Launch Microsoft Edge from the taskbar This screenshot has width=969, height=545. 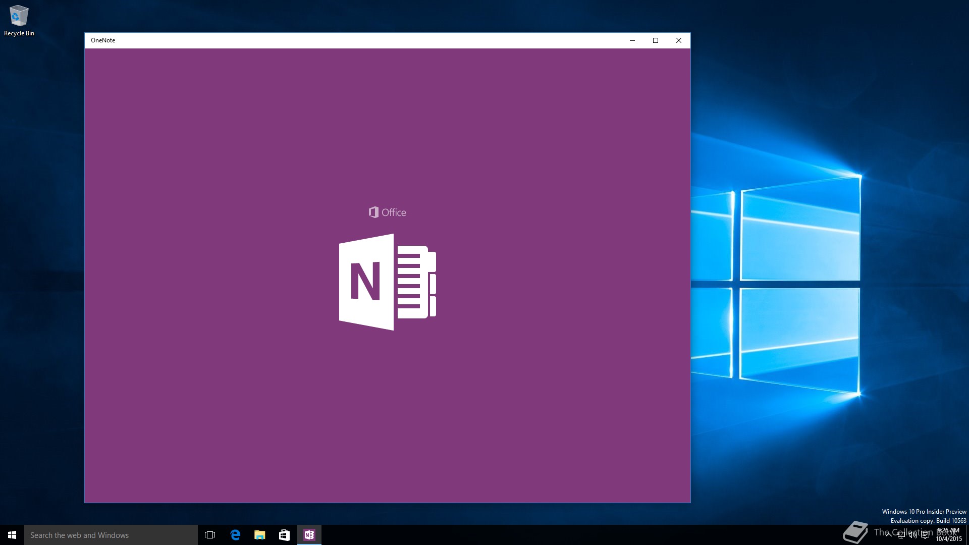click(x=235, y=535)
